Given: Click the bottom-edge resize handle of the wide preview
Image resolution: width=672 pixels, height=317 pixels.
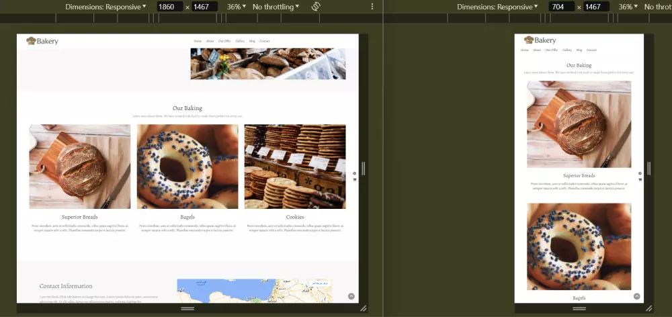Looking at the screenshot, I should [187, 308].
